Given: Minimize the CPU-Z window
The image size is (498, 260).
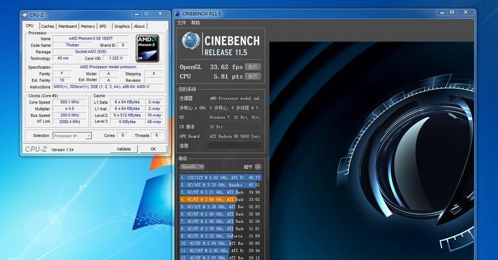Looking at the screenshot, I should [136, 14].
